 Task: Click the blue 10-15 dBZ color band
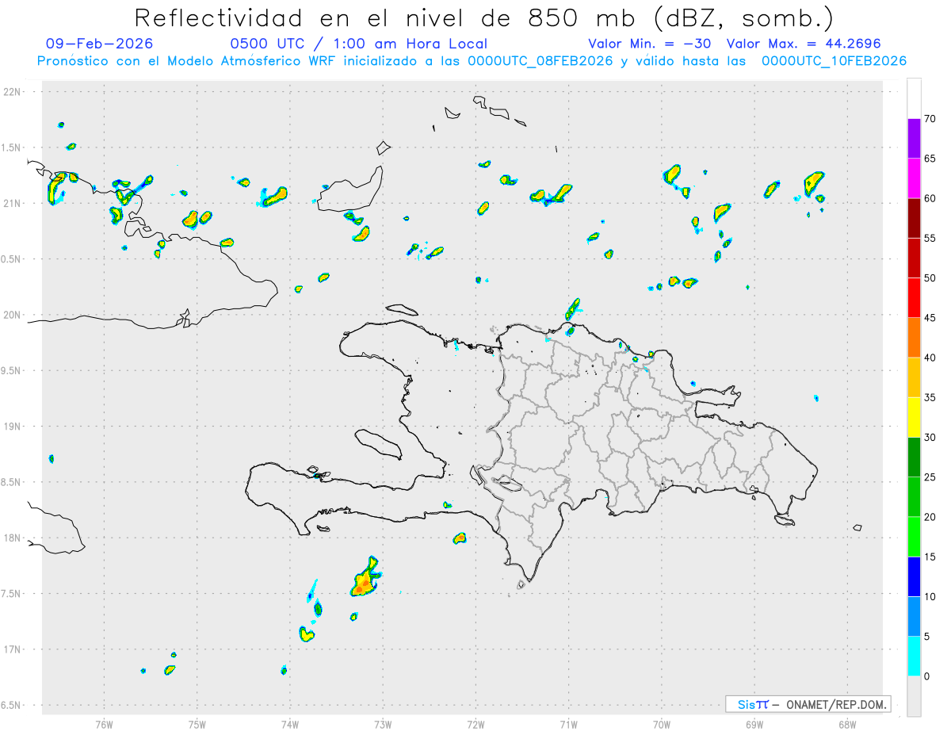pos(914,576)
